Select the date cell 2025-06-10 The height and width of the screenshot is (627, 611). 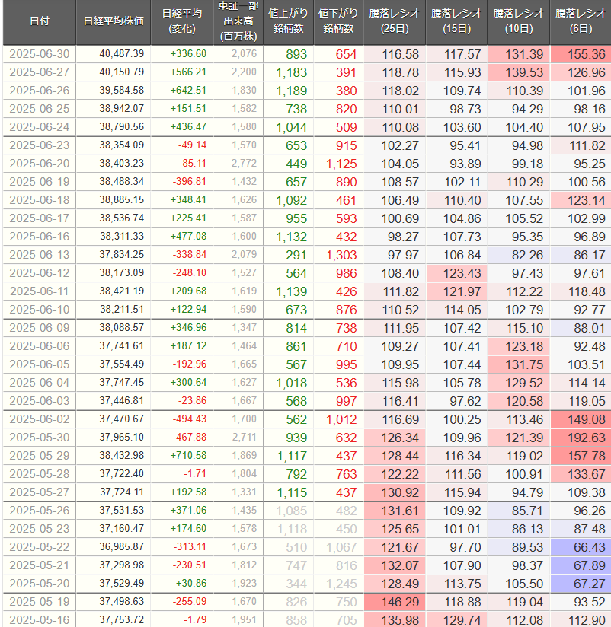click(40, 310)
